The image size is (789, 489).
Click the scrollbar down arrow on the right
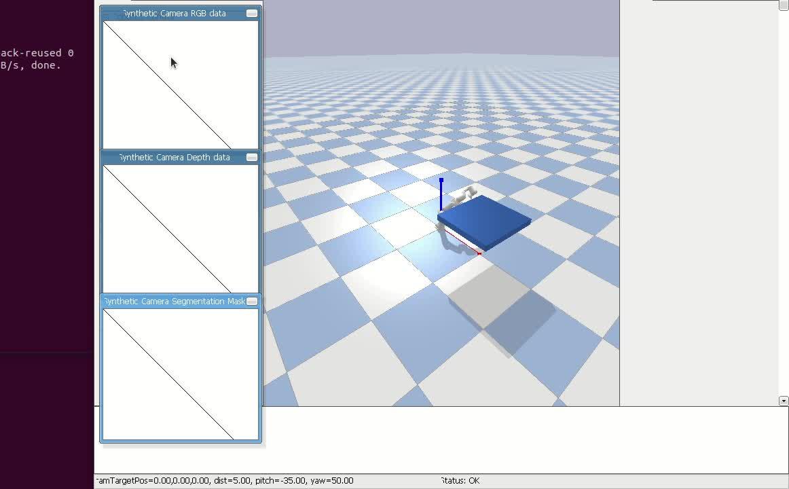[784, 401]
